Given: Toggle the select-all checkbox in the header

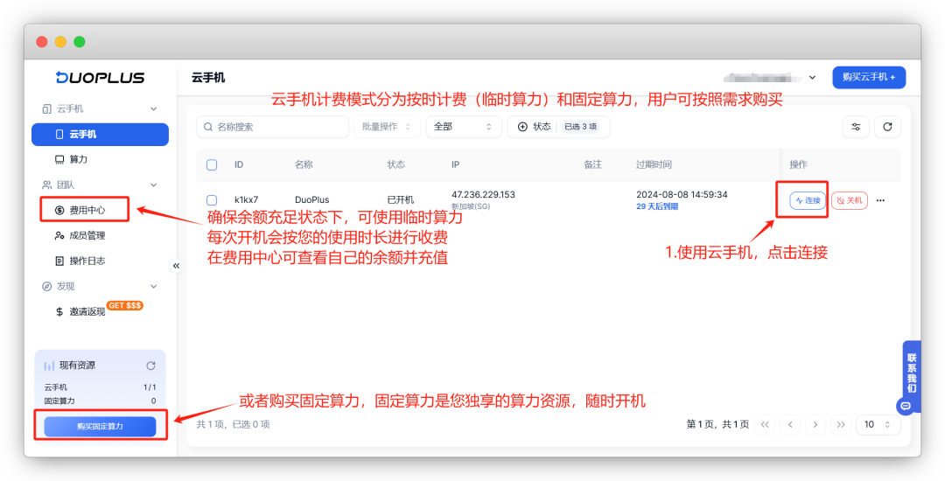Looking at the screenshot, I should point(212,164).
